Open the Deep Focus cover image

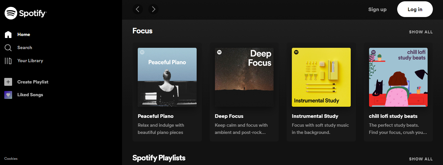click(244, 77)
